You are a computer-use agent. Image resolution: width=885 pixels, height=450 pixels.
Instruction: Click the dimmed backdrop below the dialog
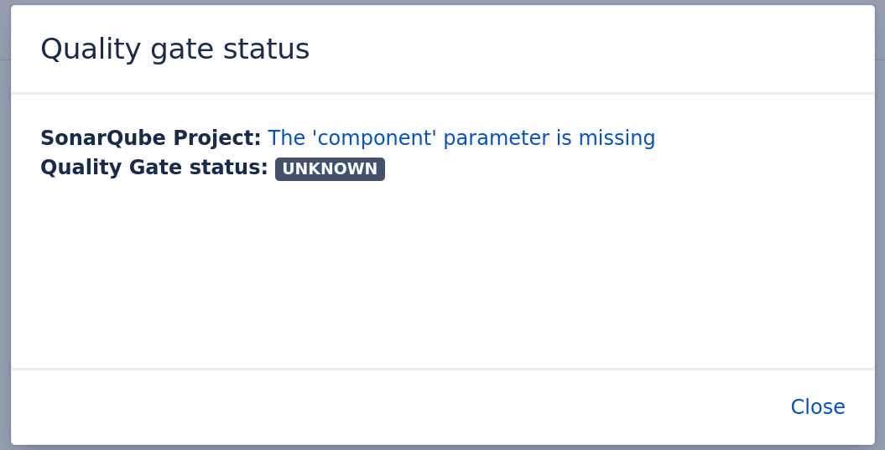click(x=442, y=447)
